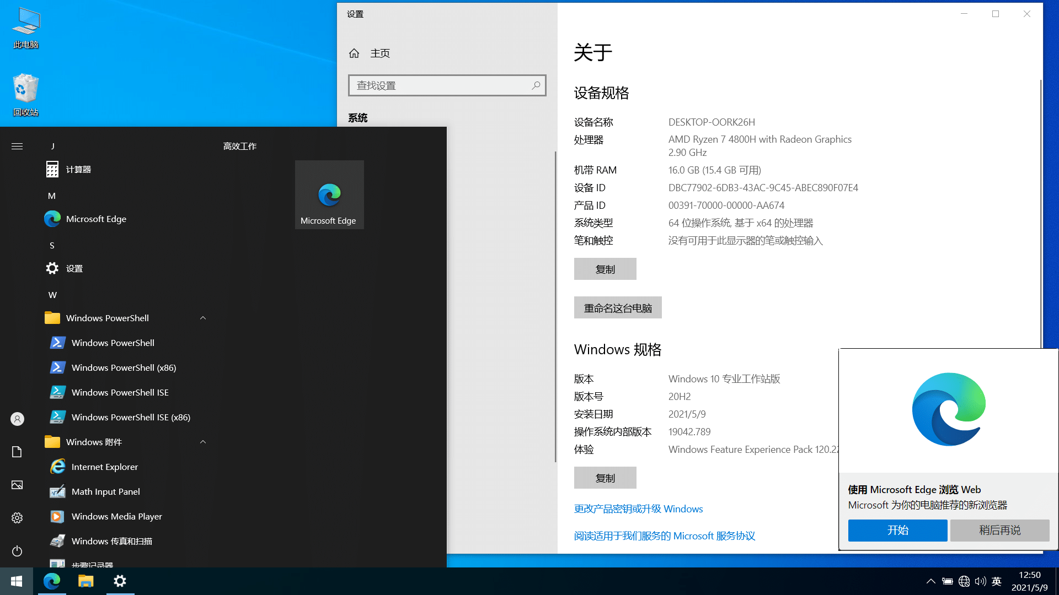The height and width of the screenshot is (595, 1059).
Task: Jump to letter W section header
Action: click(x=52, y=295)
